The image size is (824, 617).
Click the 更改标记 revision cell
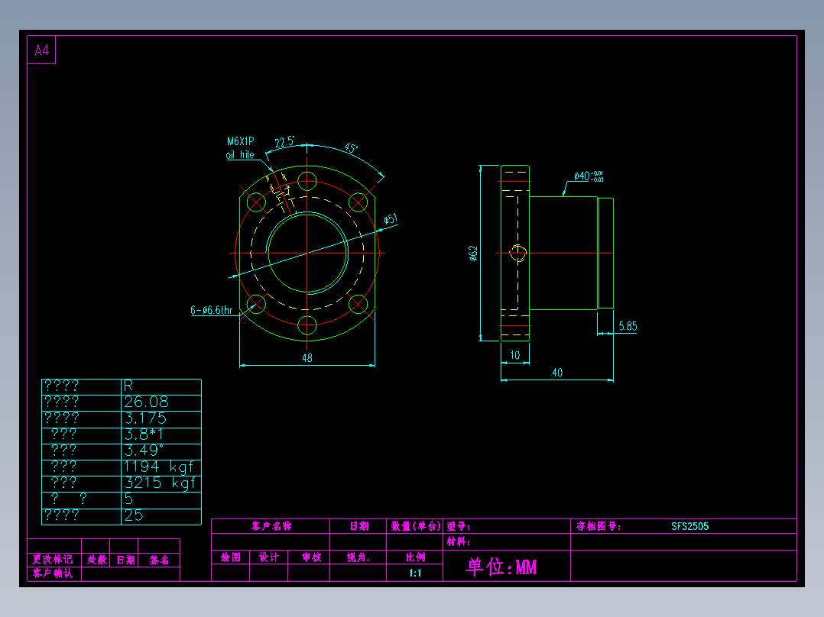[53, 560]
